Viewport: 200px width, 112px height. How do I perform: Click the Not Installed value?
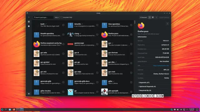click(x=164, y=61)
